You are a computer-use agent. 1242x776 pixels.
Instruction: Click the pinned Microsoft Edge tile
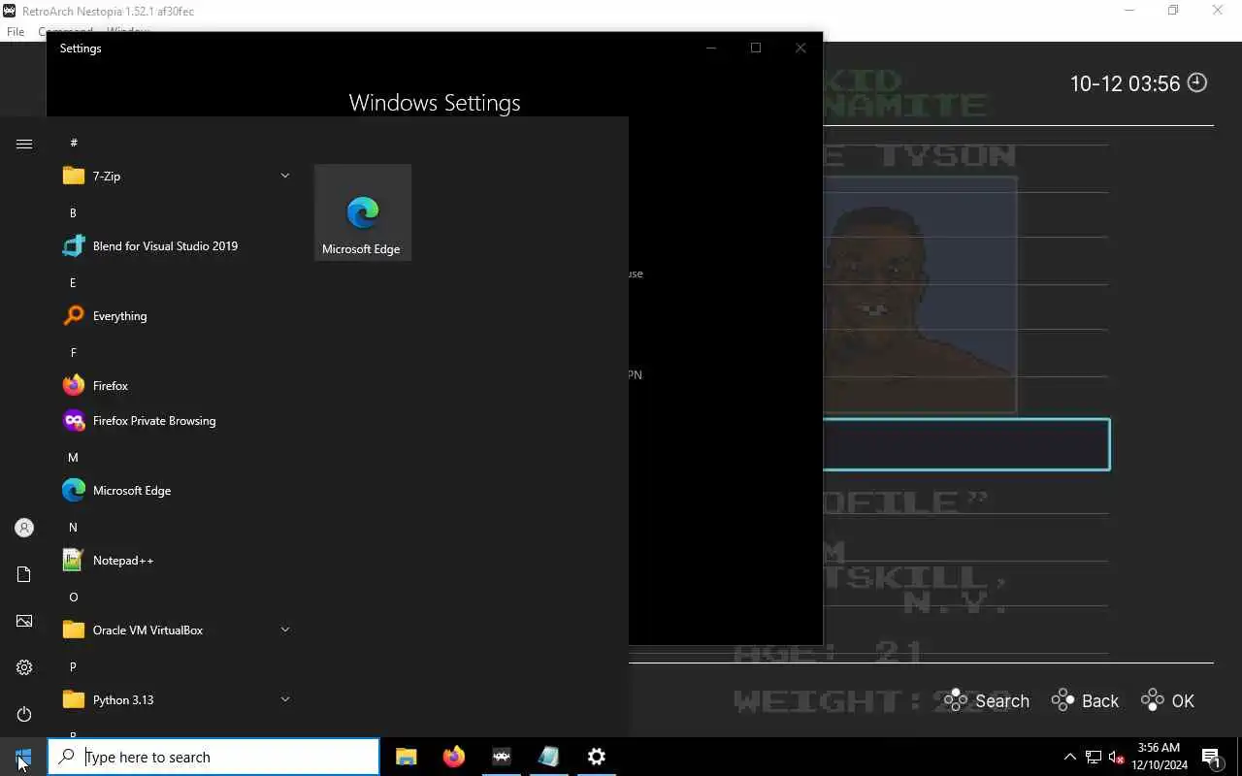click(363, 212)
